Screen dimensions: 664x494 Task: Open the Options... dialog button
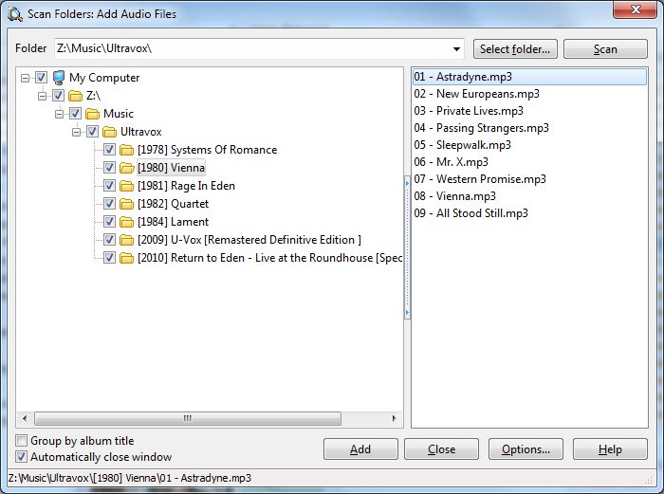[526, 449]
